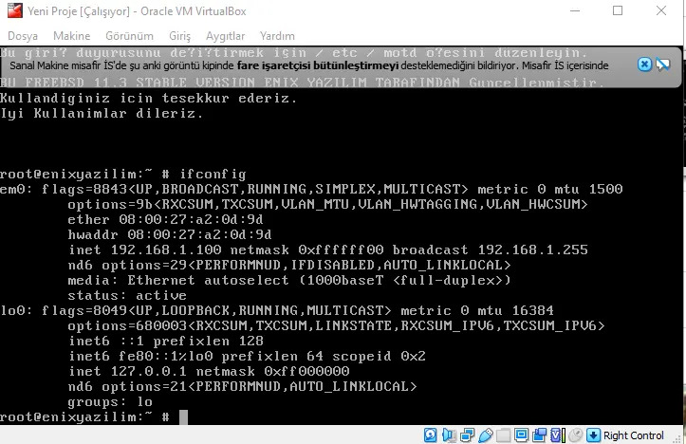This screenshot has height=444, width=686.
Task: Click the 'fare işaretçisi bütünleştirmeyi' bold notification text
Action: (318, 65)
